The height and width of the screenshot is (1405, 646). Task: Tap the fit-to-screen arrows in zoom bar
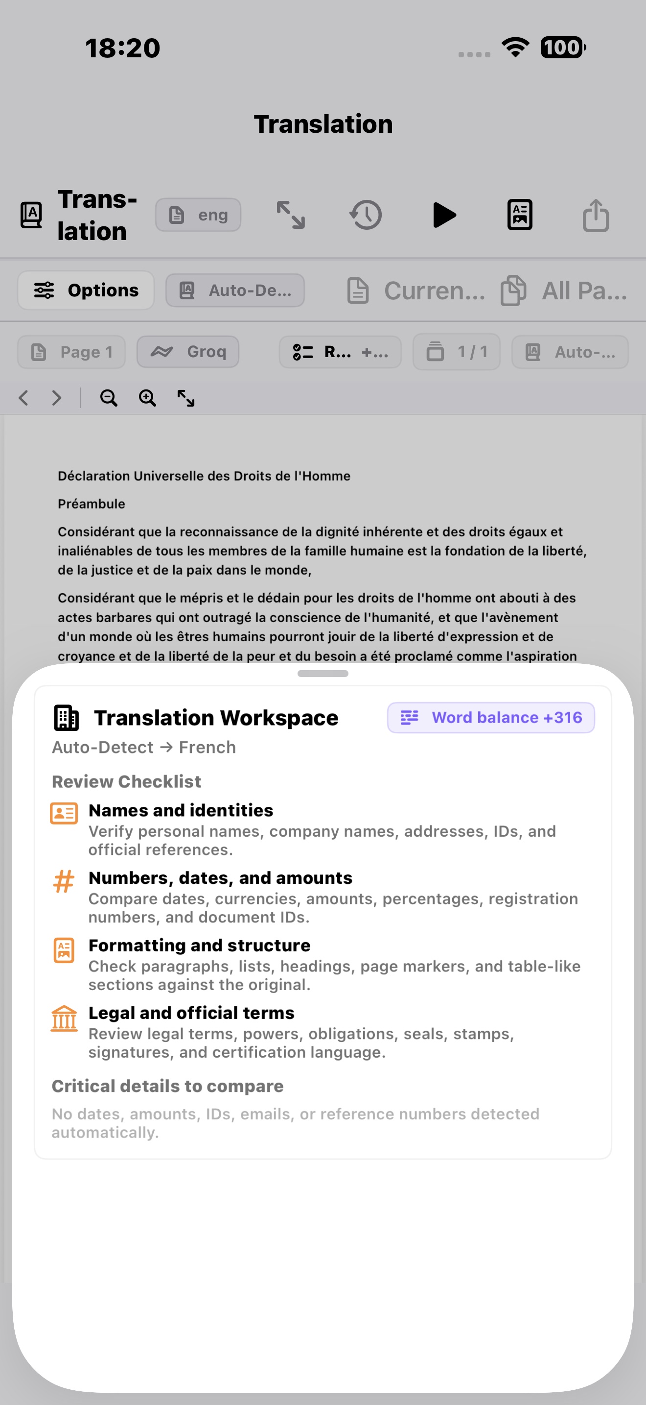[186, 398]
